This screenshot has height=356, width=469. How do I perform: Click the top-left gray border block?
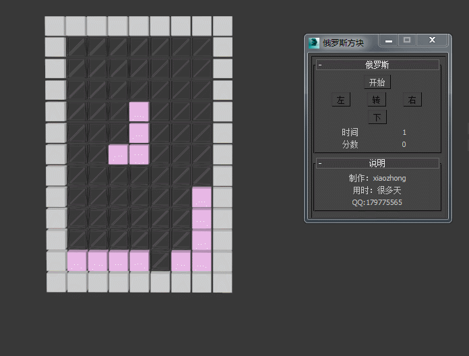point(55,26)
